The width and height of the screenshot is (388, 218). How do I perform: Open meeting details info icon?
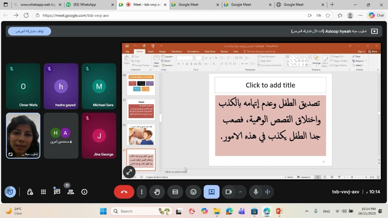(x=84, y=192)
